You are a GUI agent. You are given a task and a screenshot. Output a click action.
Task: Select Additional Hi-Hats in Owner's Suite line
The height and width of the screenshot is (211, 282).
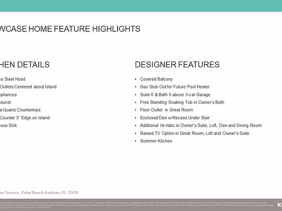point(201,126)
